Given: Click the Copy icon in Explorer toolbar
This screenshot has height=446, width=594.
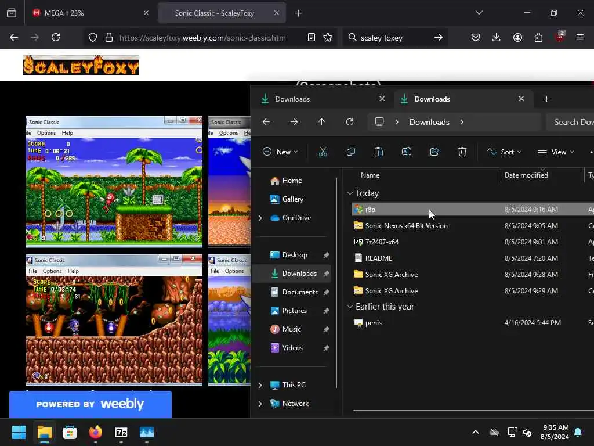Looking at the screenshot, I should 351,152.
